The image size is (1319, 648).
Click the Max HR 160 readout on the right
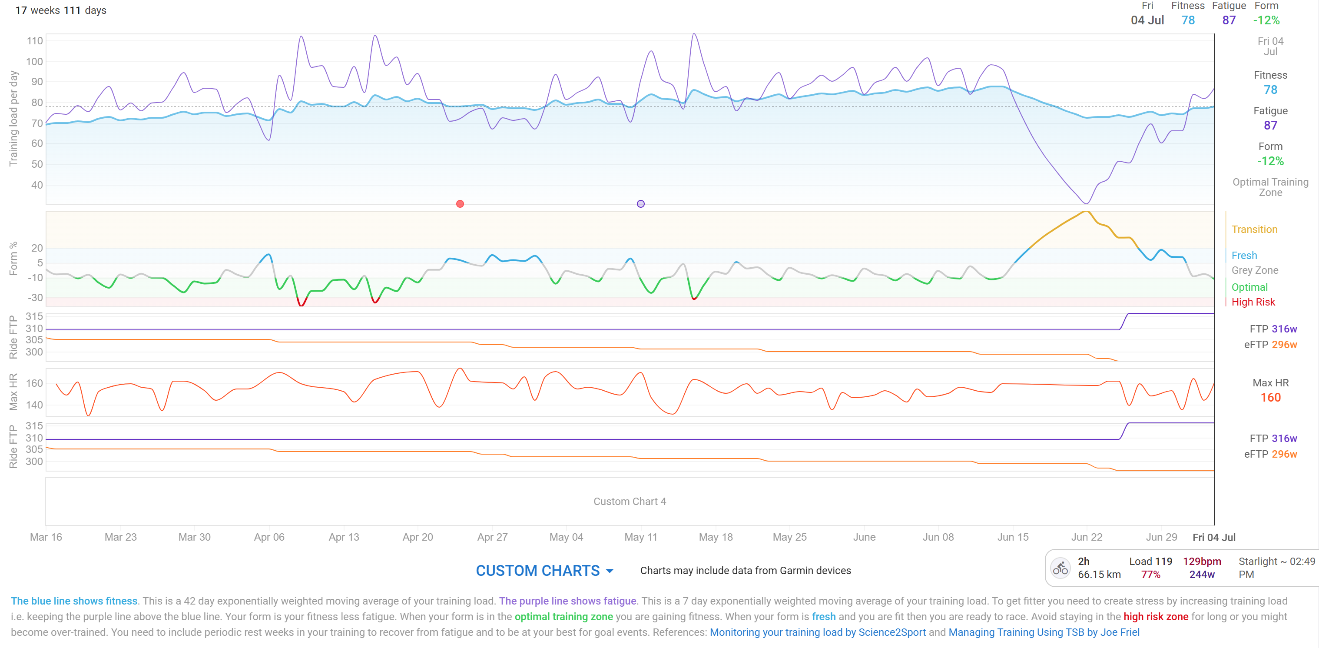click(x=1270, y=398)
